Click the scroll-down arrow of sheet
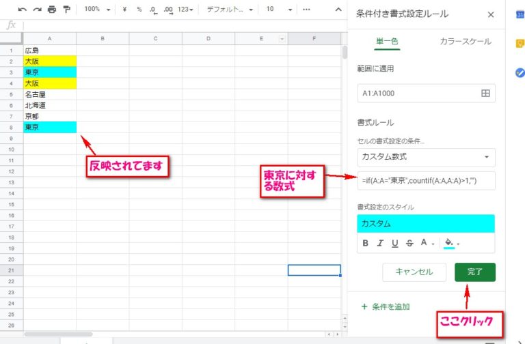 tap(345, 326)
